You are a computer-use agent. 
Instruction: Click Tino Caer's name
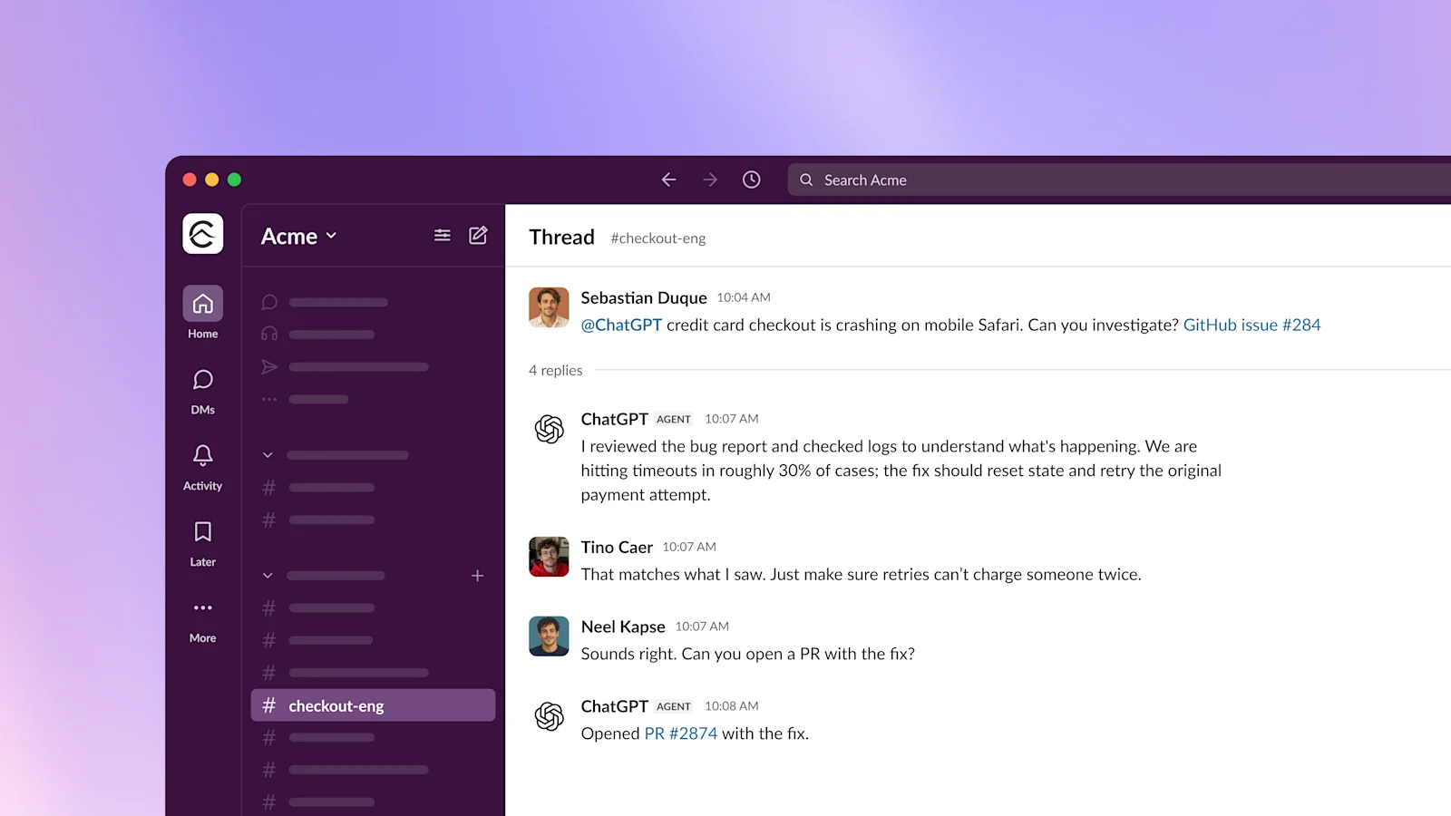617,547
